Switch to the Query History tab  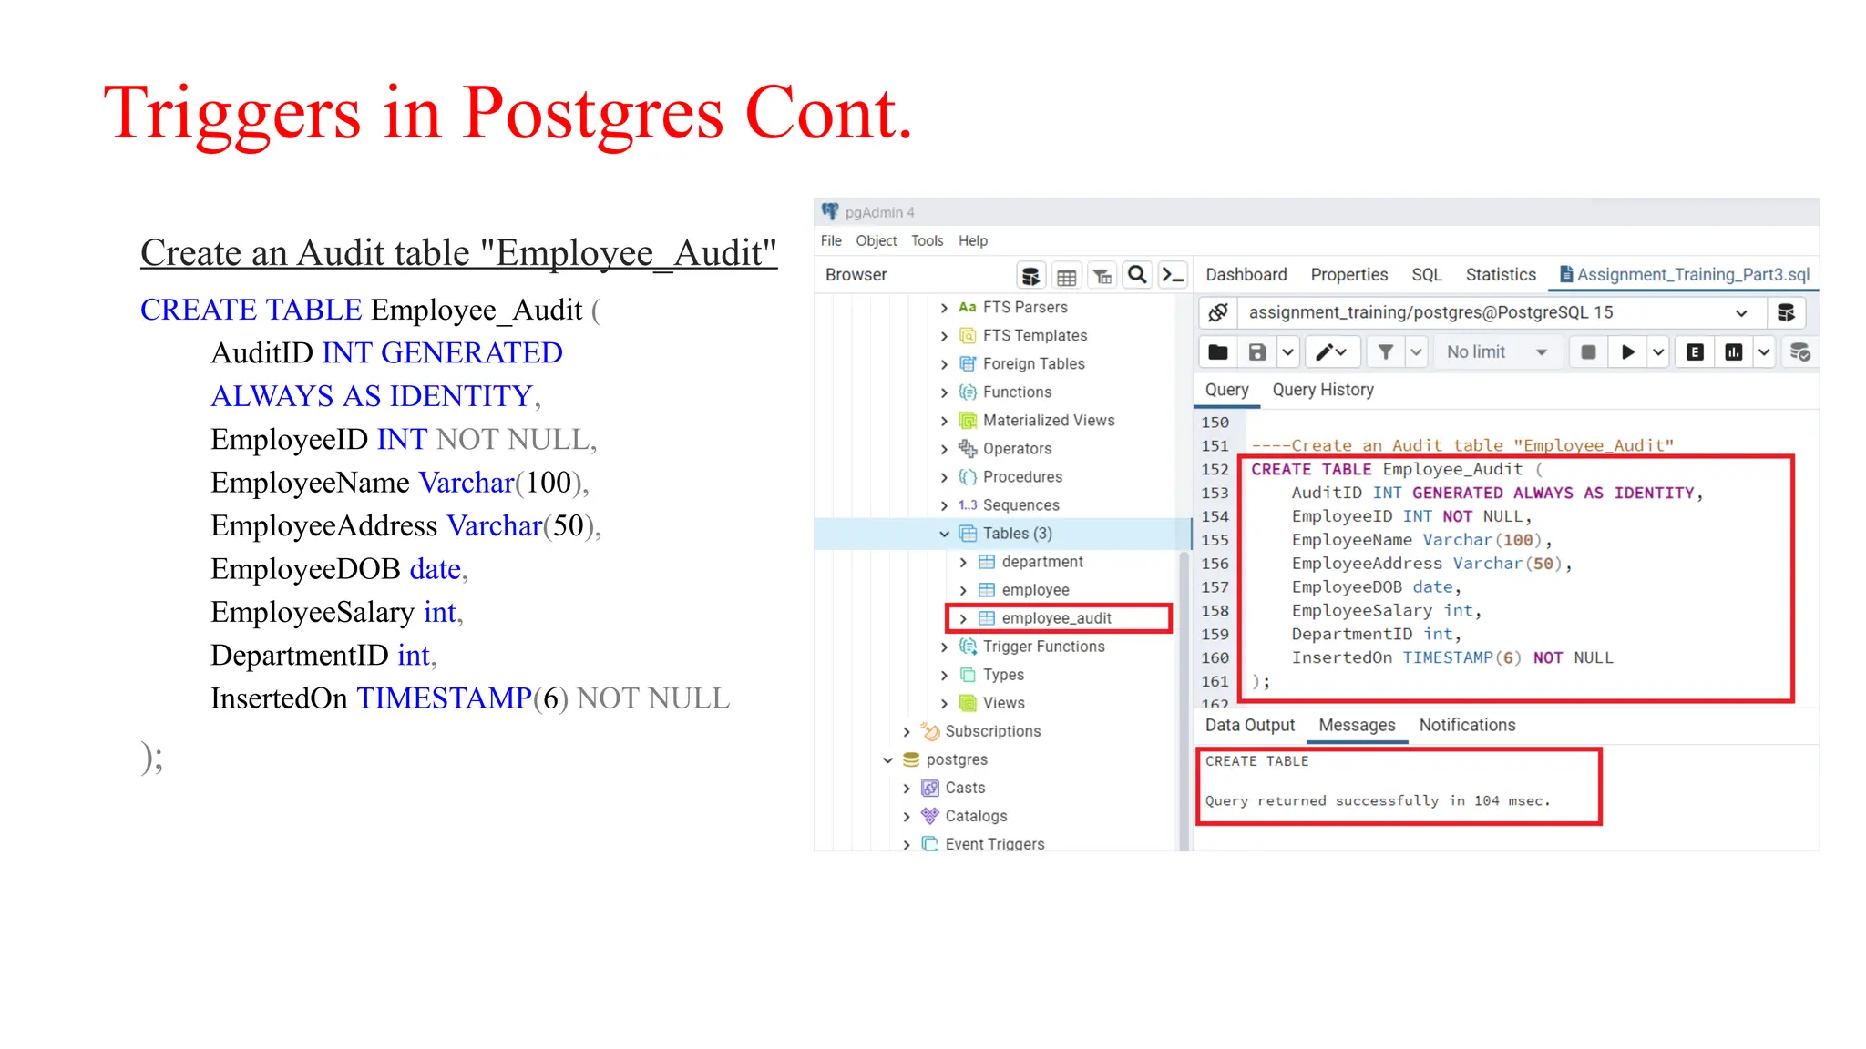point(1323,390)
